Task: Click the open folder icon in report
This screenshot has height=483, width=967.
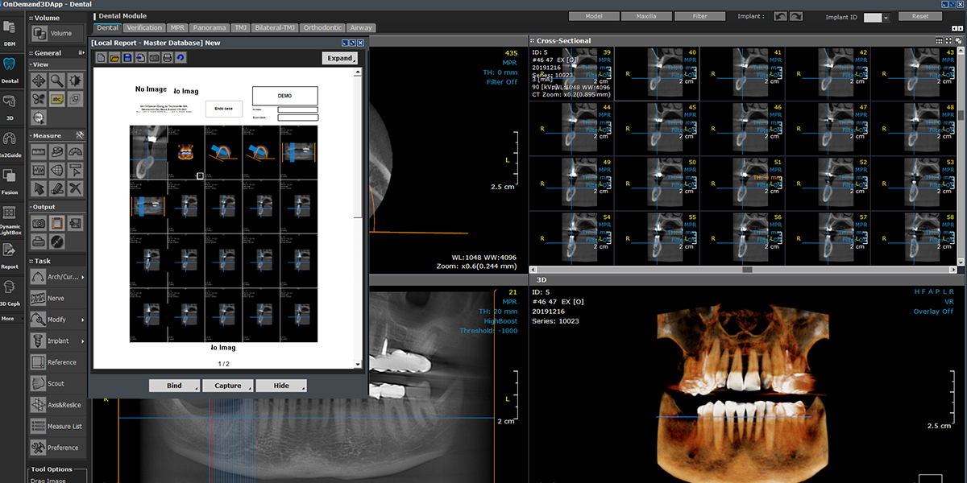Action: click(x=114, y=58)
